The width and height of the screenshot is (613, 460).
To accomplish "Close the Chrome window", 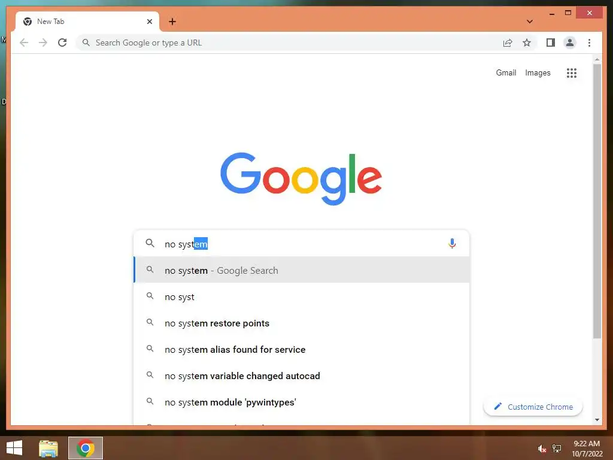I will (590, 13).
